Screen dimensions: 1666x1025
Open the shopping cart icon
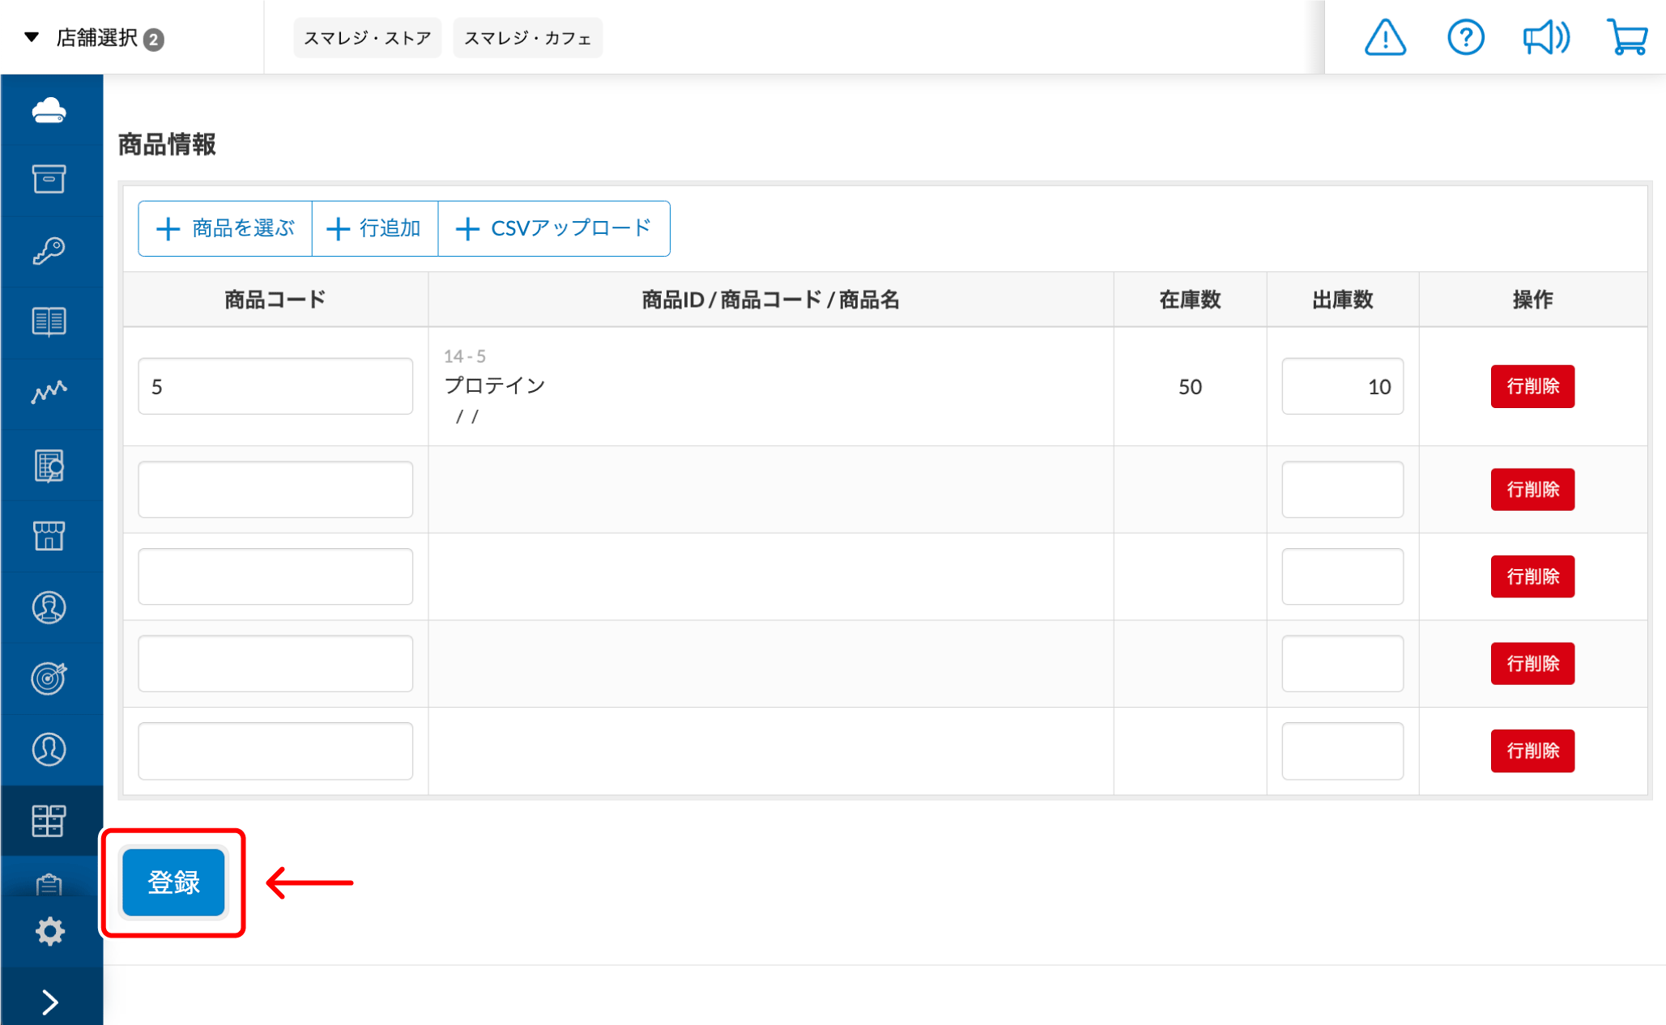[1626, 37]
